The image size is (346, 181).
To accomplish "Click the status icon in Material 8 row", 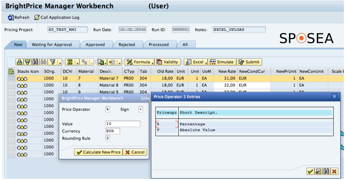I will tap(22, 86).
